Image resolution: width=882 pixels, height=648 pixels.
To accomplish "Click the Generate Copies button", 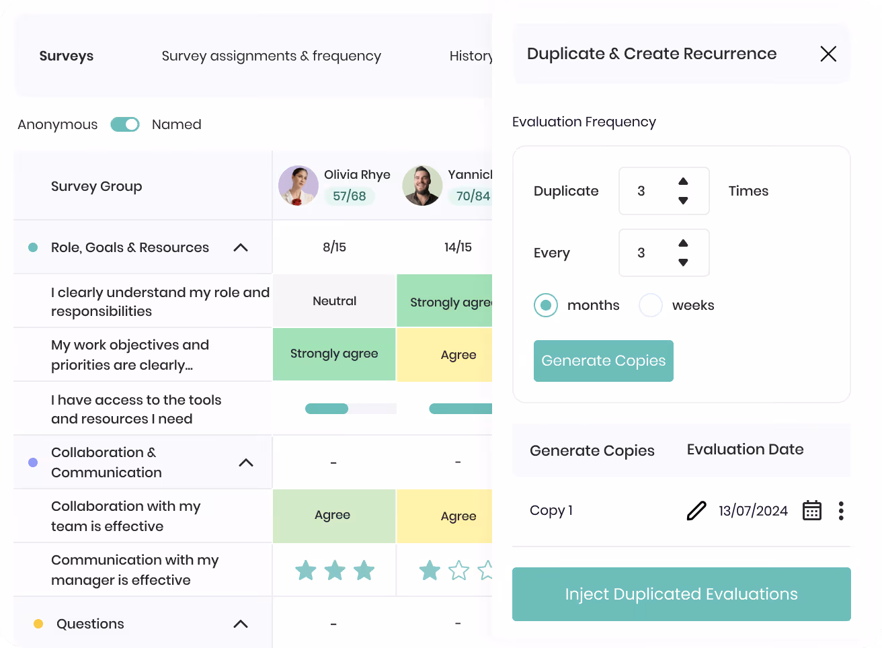I will coord(604,361).
